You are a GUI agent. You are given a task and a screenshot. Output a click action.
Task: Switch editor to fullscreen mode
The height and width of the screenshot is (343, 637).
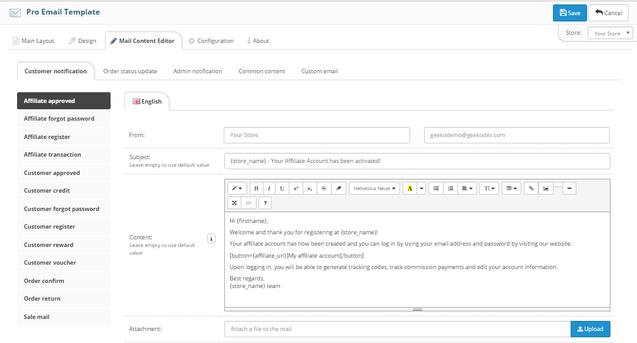[x=234, y=203]
